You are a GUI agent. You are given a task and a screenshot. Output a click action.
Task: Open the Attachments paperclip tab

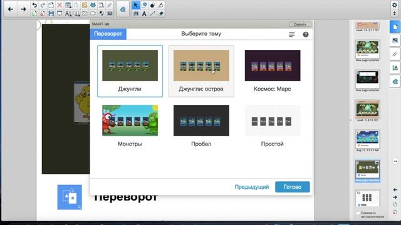tap(395, 54)
